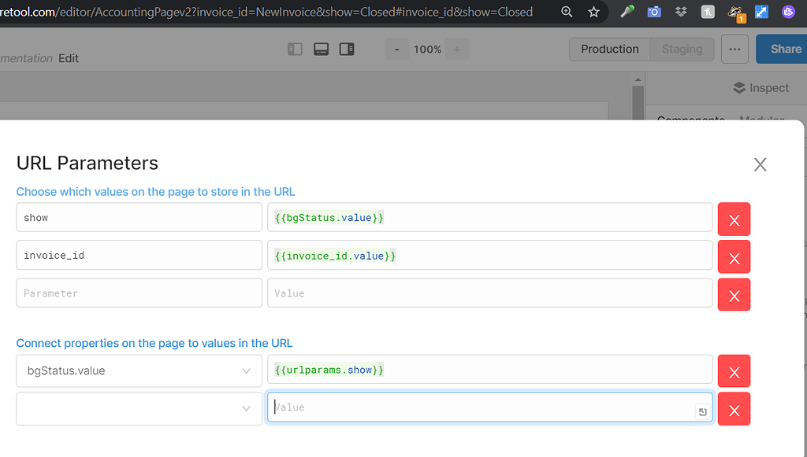Click the Share button
Image resolution: width=807 pixels, height=457 pixels.
pos(784,49)
